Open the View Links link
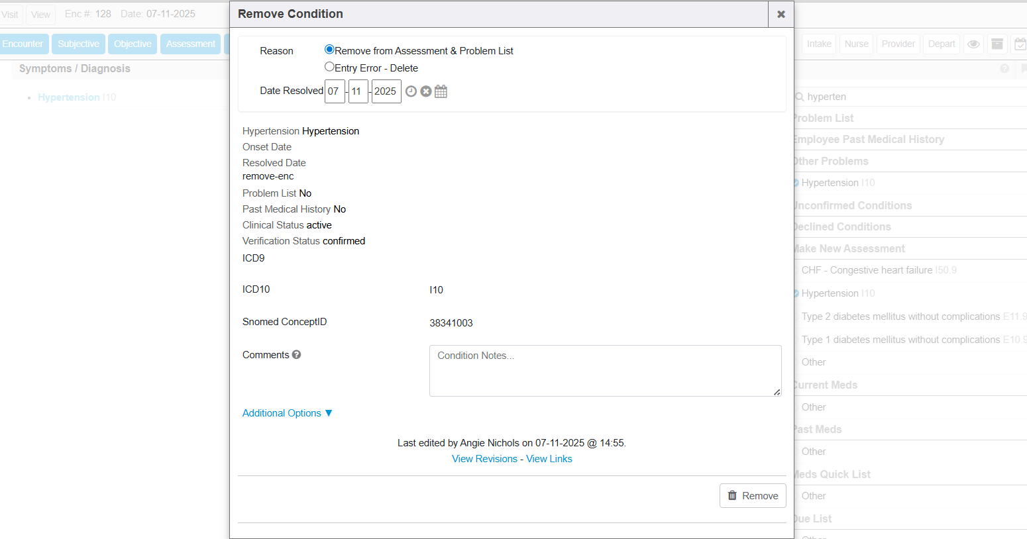The width and height of the screenshot is (1027, 539). (549, 459)
